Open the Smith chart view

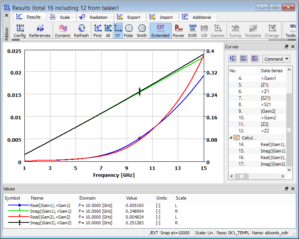tap(142, 31)
